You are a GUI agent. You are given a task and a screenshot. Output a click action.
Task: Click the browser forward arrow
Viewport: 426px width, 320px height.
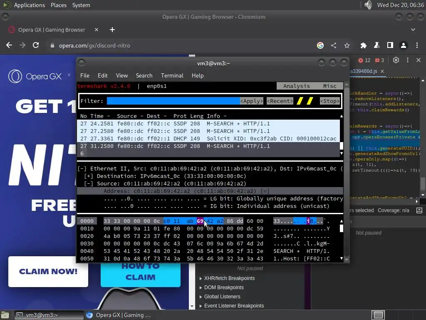click(x=22, y=45)
